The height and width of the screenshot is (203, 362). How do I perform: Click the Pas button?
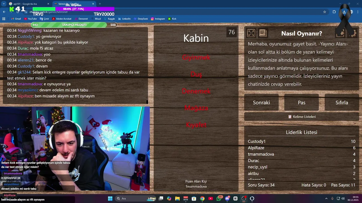point(301,103)
